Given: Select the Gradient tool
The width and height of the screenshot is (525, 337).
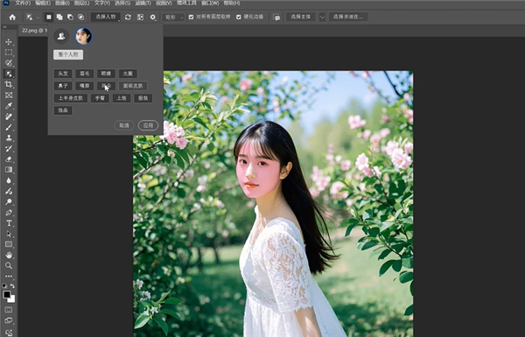Looking at the screenshot, I should click(x=9, y=170).
